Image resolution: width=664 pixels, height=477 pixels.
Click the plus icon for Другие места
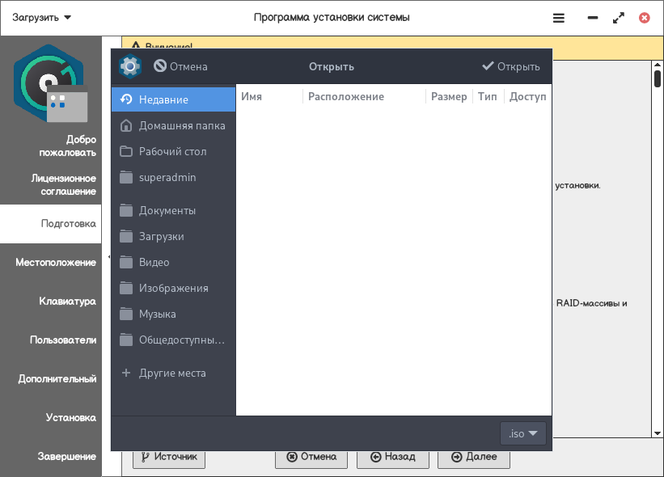click(x=125, y=374)
